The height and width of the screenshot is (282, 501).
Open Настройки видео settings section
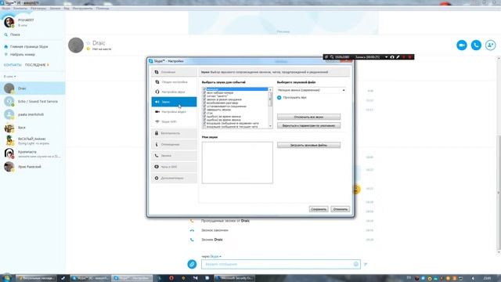[174, 112]
